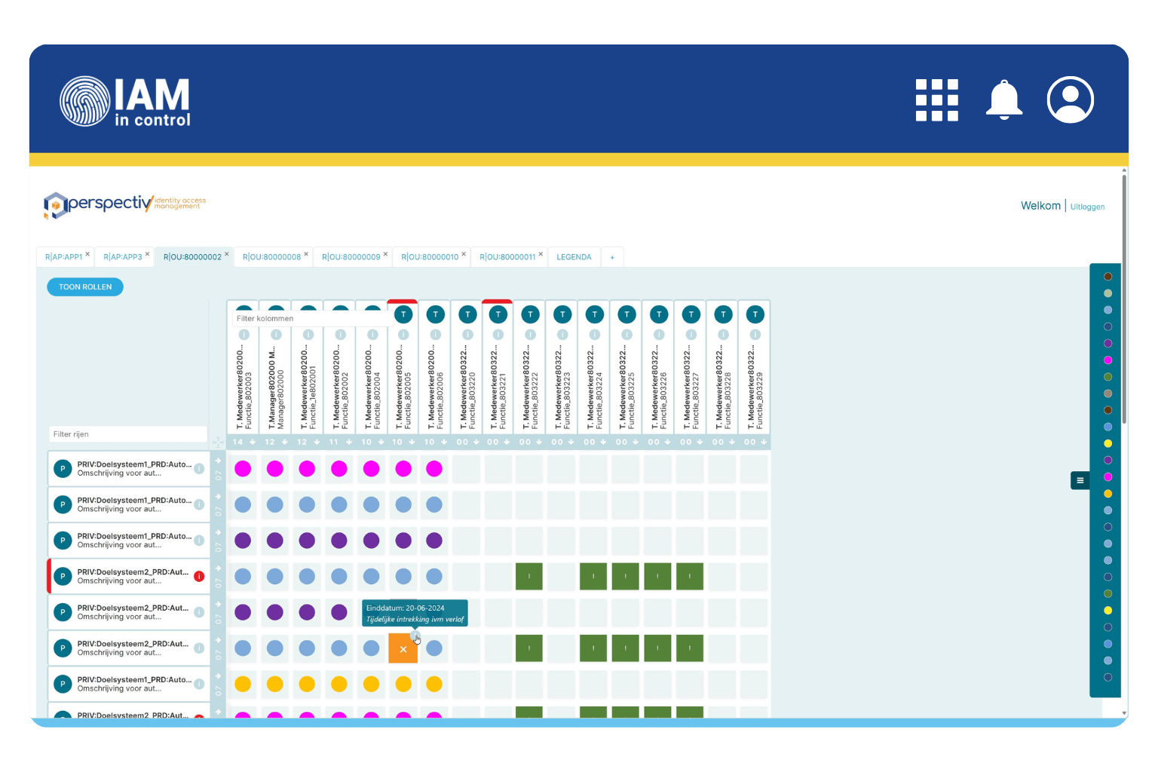Sort the Functie_802003 column using the arrow next to 14
The height and width of the screenshot is (772, 1158).
click(253, 442)
